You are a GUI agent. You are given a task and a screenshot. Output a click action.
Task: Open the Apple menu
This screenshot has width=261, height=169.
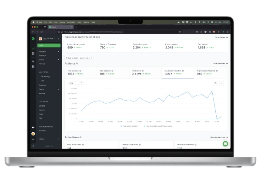click(x=33, y=22)
